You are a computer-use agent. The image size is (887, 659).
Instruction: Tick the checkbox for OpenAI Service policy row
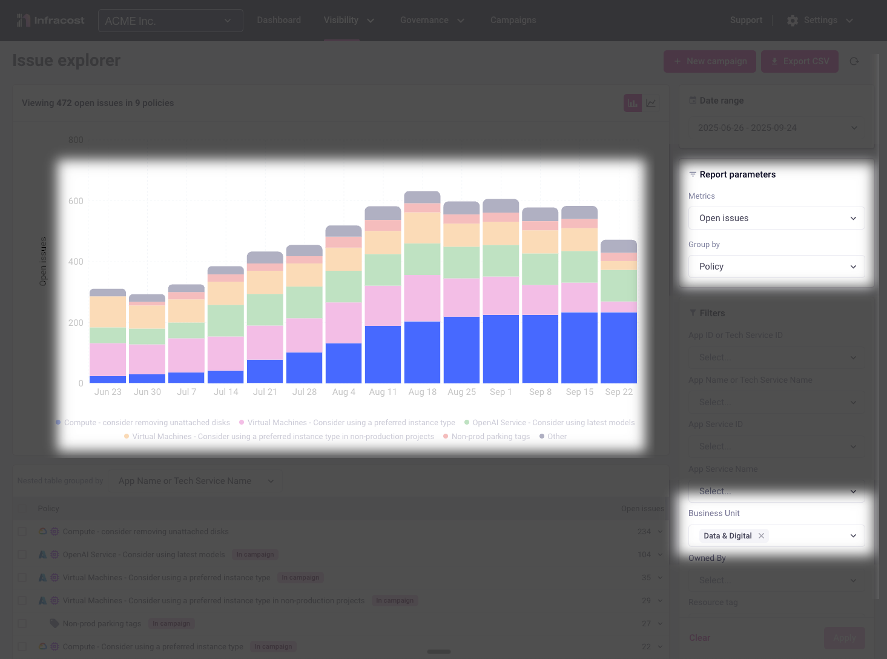click(22, 554)
